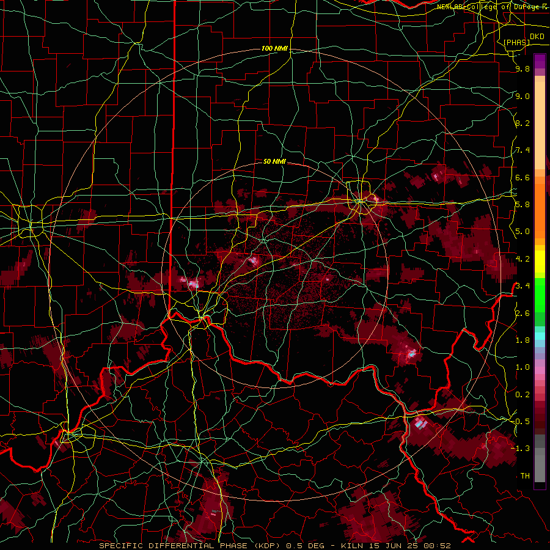The width and height of the screenshot is (550, 550).
Task: Pick the orange segment of the color bar
Action: [x=540, y=211]
